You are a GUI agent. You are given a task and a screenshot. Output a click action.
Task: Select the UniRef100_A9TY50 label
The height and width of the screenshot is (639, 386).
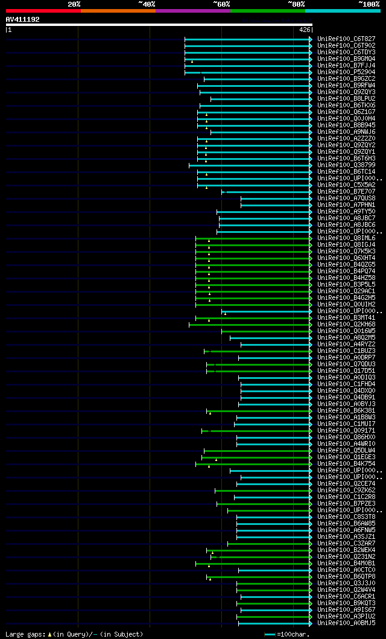pos(347,212)
